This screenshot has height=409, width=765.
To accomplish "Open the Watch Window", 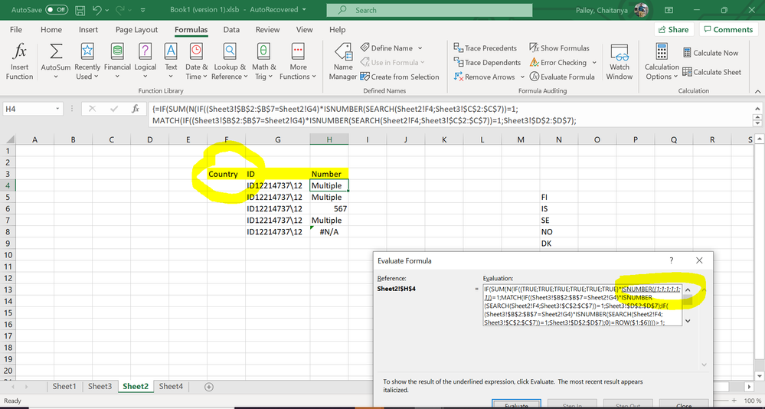I will click(620, 61).
